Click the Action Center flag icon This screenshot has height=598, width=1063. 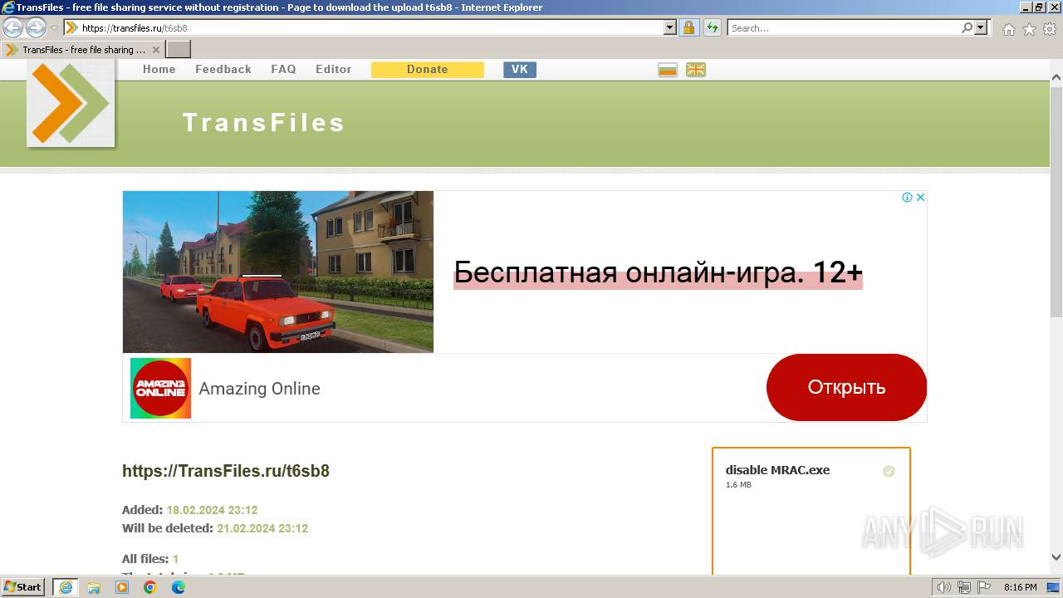[983, 587]
